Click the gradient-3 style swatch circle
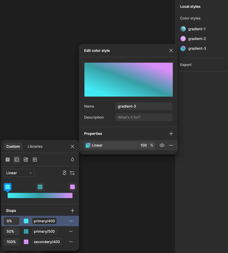Image resolution: width=228 pixels, height=253 pixels. [183, 48]
